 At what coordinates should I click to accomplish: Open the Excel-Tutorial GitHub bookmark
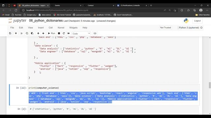pyautogui.click(x=123, y=15)
